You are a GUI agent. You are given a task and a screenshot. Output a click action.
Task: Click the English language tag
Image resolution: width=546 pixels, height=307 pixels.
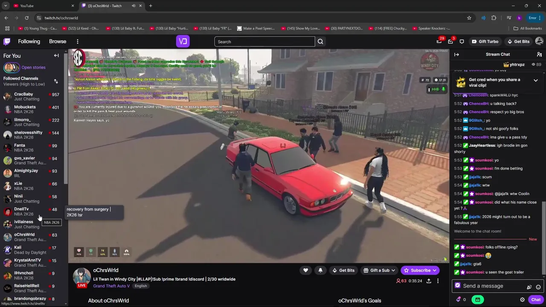[141, 286]
